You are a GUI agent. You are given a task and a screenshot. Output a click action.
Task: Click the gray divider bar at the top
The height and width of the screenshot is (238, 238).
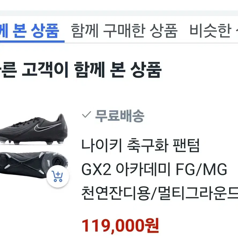(119, 13)
